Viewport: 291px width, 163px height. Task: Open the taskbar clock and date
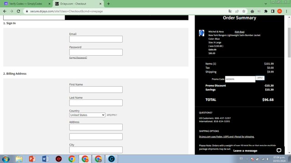point(279,159)
